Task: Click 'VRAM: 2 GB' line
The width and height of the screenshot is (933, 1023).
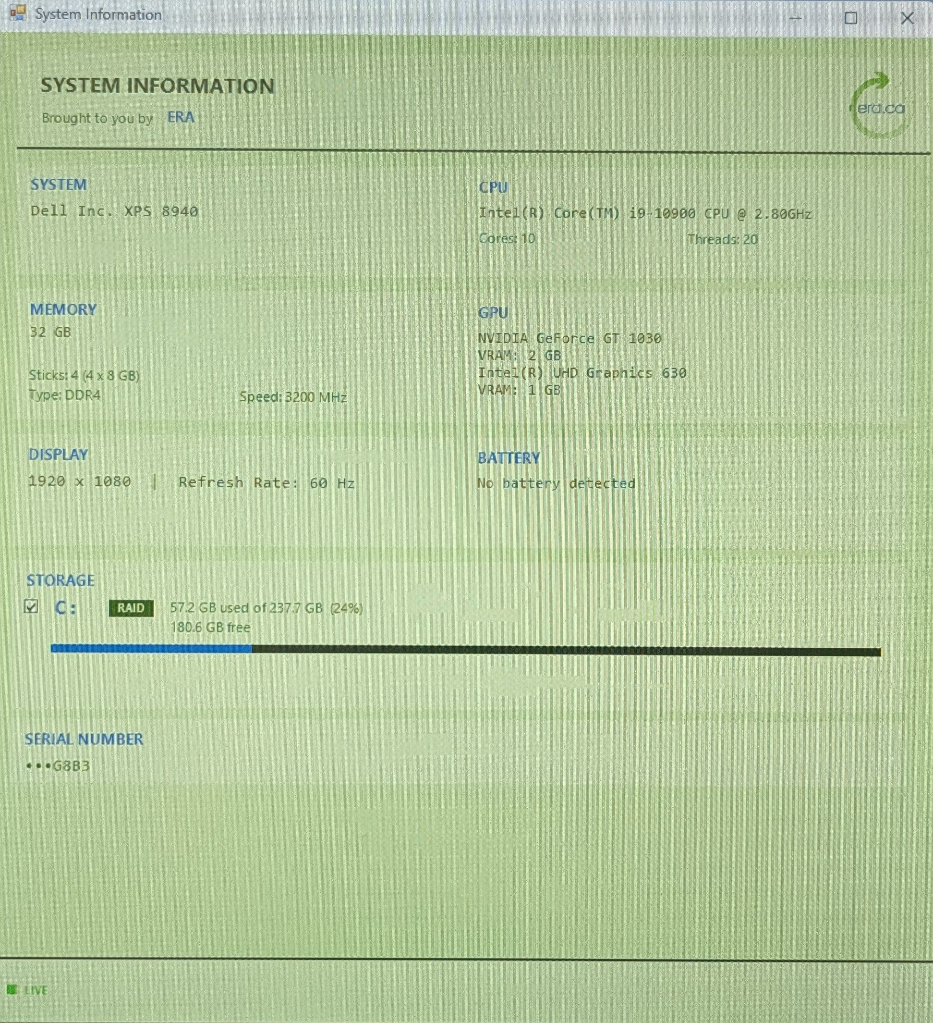Action: click(x=519, y=355)
